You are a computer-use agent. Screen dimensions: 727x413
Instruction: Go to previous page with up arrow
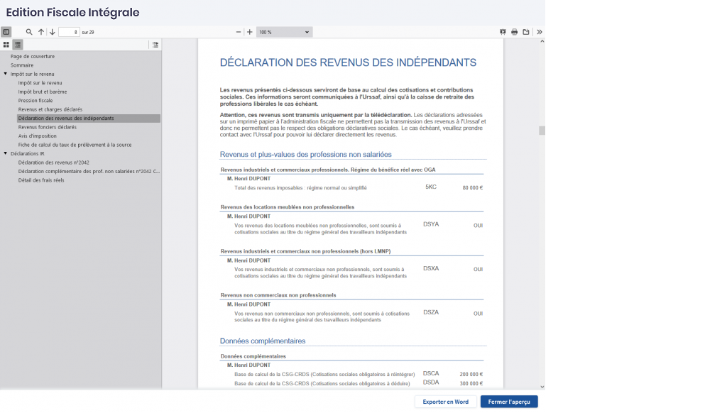(41, 32)
